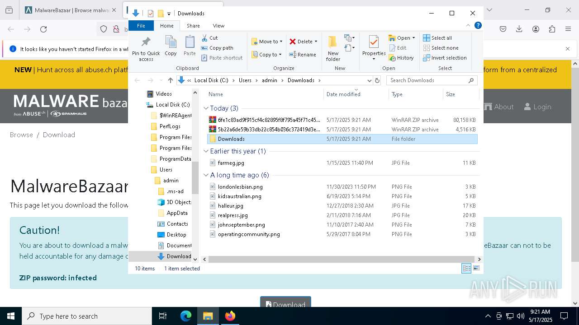
Task: Click Browse breadcrumb on MalwareBazaar
Action: point(21,135)
